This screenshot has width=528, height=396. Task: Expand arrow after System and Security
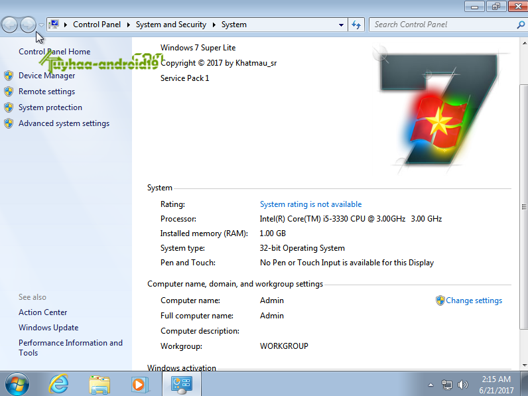click(214, 25)
